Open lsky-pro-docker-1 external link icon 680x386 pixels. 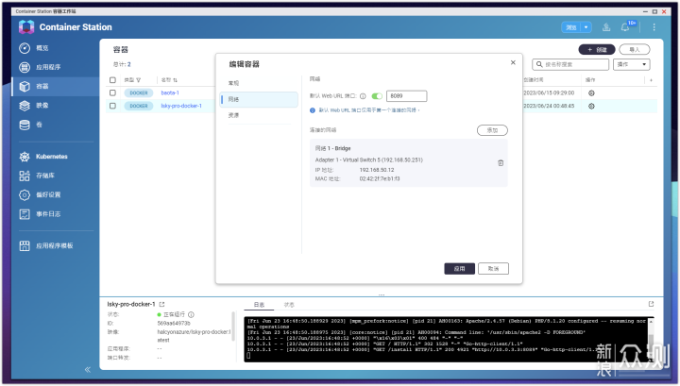[161, 305]
